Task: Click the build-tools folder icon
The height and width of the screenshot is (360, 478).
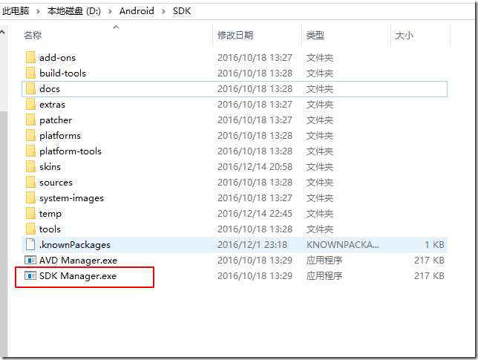Action: point(30,73)
